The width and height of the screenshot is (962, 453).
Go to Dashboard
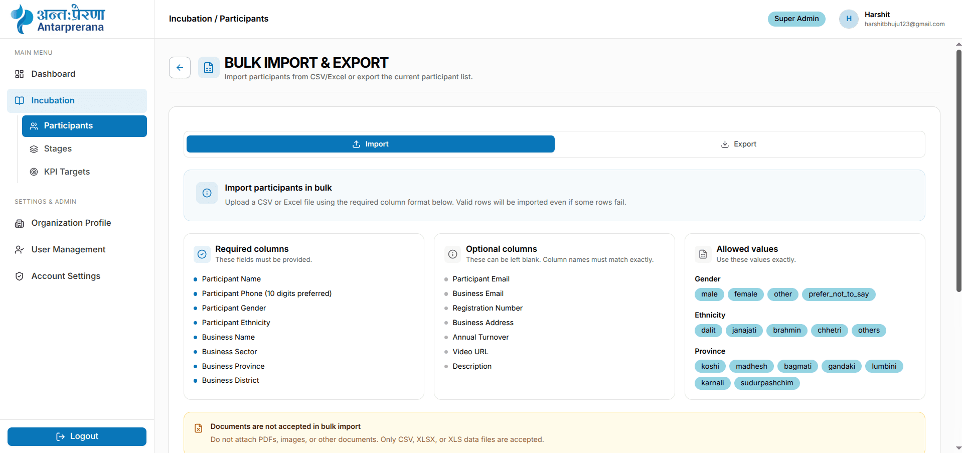77,74
